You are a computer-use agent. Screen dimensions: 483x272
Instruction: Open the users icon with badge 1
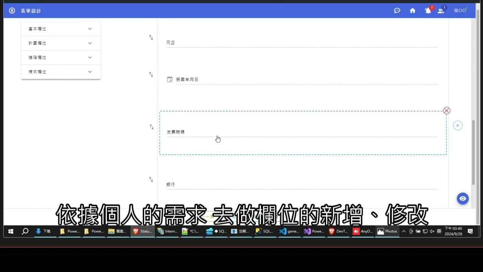click(x=441, y=11)
